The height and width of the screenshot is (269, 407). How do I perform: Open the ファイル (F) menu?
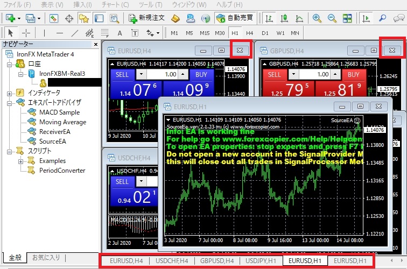17,4
